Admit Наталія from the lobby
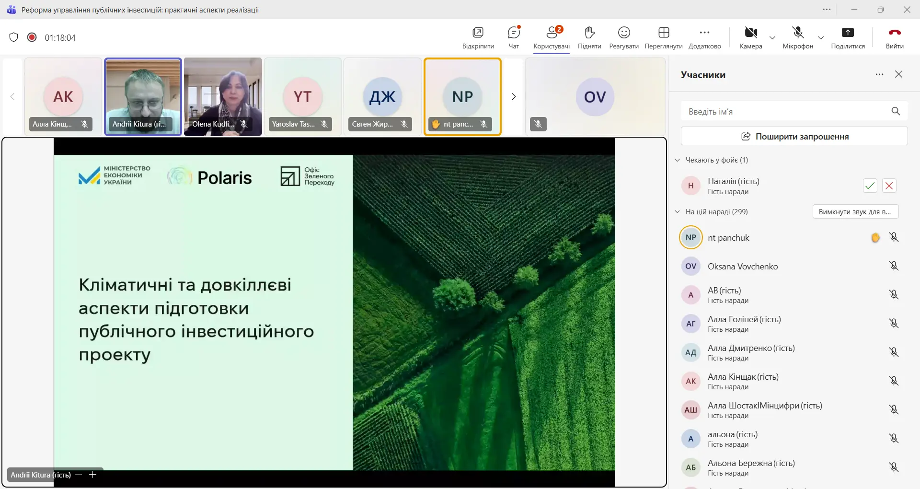This screenshot has height=489, width=920. coord(870,186)
